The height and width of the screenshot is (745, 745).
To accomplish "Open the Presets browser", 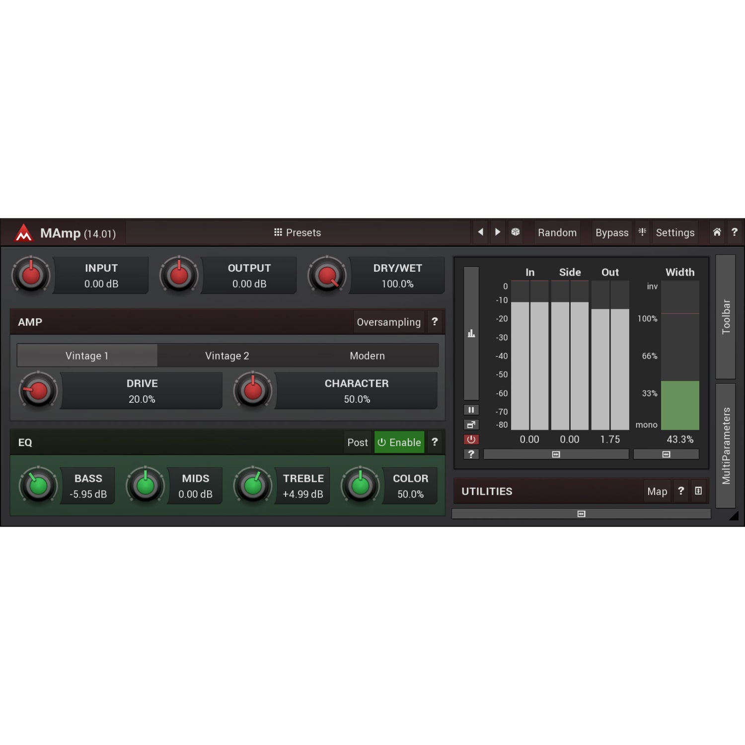I will [298, 232].
